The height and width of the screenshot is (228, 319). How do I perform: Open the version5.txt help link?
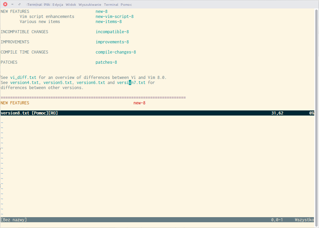tap(58, 83)
